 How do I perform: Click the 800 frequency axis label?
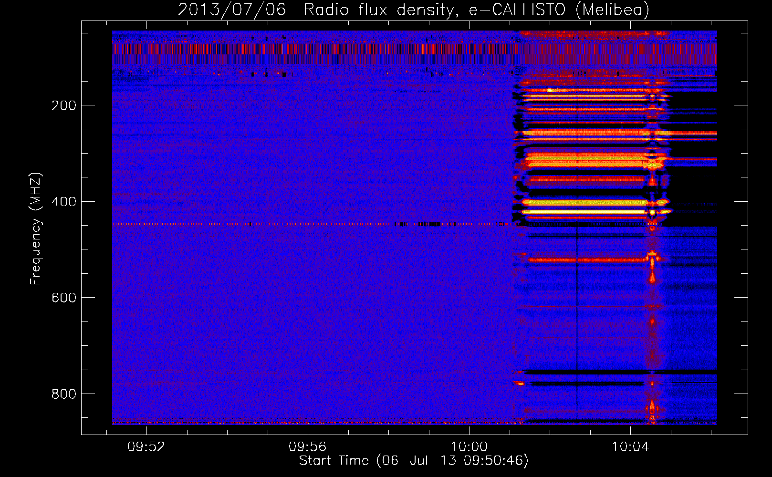click(x=64, y=394)
